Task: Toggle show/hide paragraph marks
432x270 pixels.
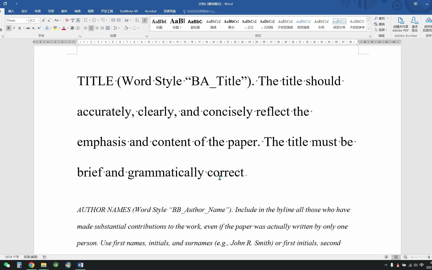Action: coord(144,20)
